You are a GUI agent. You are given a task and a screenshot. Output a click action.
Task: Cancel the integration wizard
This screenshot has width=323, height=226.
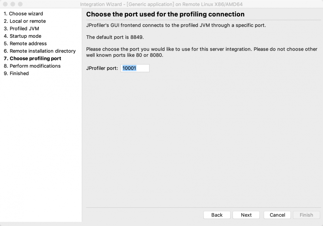coord(277,215)
